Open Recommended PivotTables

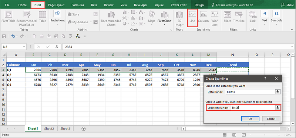(x=26, y=18)
